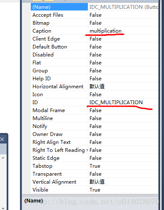Change the Bitmap False value

pos(123,23)
